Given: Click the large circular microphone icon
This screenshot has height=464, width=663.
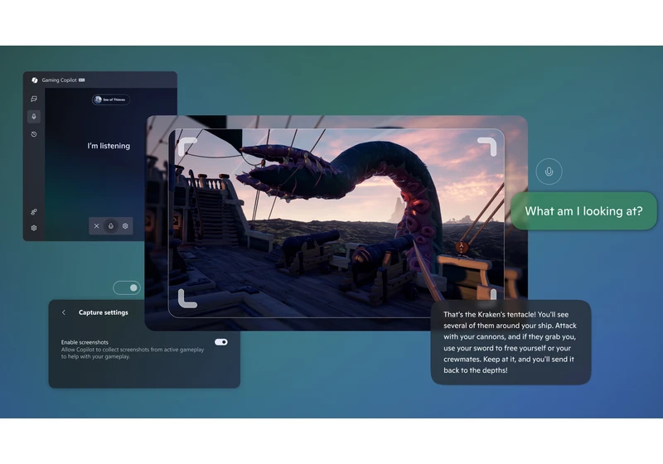Looking at the screenshot, I should pos(549,172).
